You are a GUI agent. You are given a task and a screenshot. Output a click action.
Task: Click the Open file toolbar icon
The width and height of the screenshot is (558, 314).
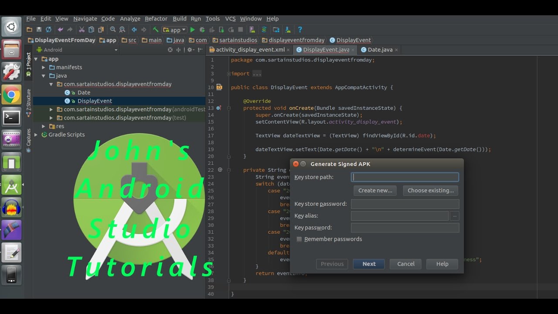tap(29, 30)
